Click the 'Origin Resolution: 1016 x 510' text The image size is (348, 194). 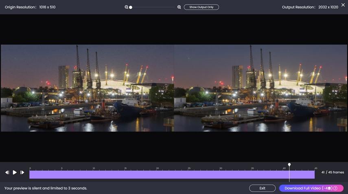pos(30,7)
